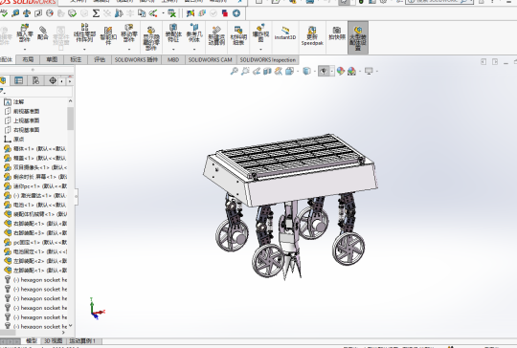
Task: Click the tree filter funnel icon
Action: click(x=2, y=92)
